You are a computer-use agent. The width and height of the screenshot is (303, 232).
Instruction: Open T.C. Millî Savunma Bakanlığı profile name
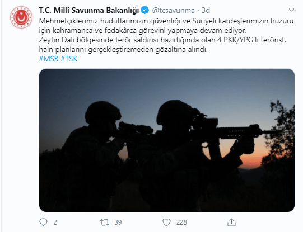coord(89,10)
